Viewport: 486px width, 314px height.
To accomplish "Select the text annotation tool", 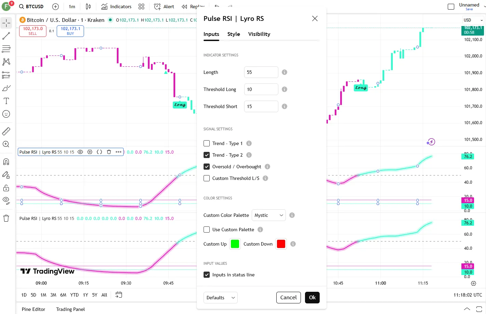I will pyautogui.click(x=6, y=101).
